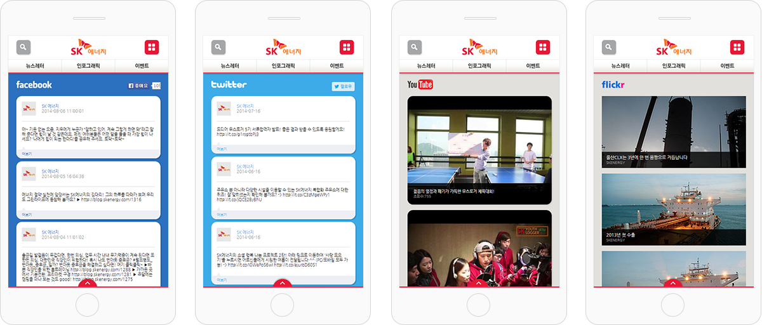
Task: Select the 이벤트 tab on the flickr screen
Action: (x=726, y=66)
